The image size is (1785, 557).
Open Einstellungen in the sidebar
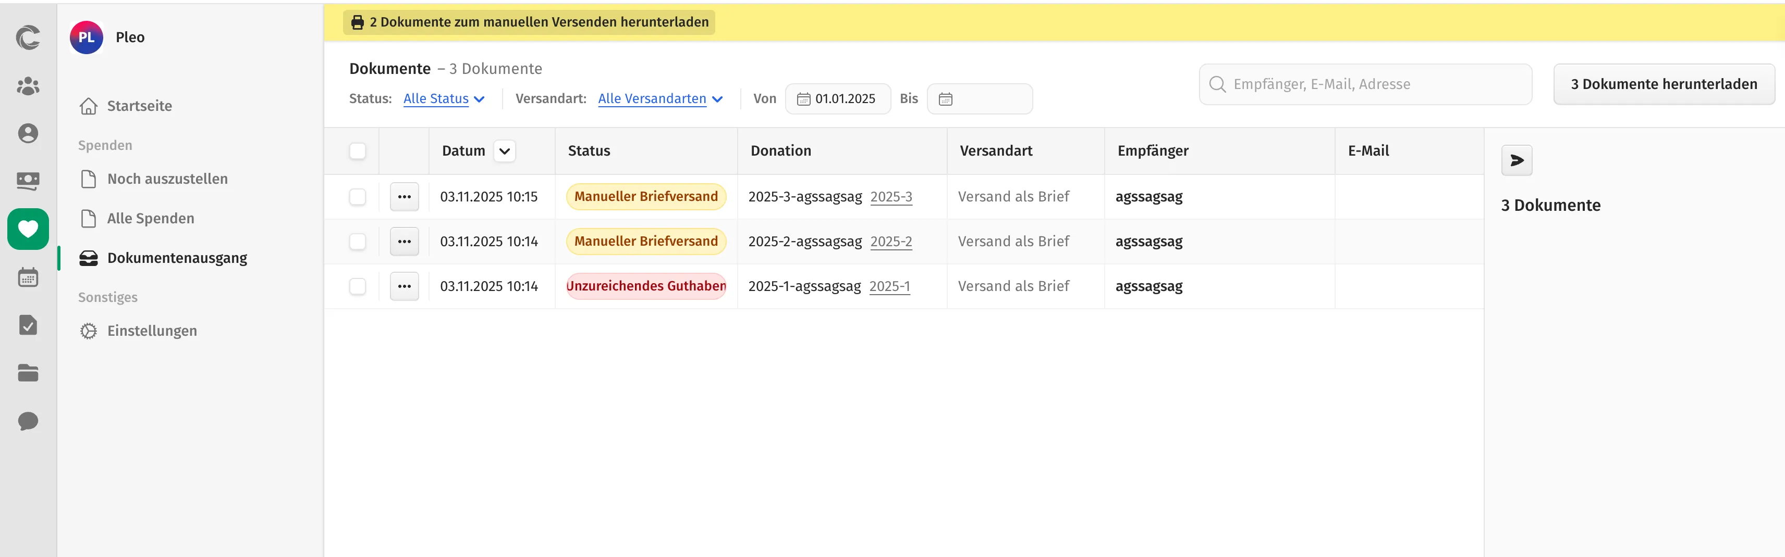(152, 331)
